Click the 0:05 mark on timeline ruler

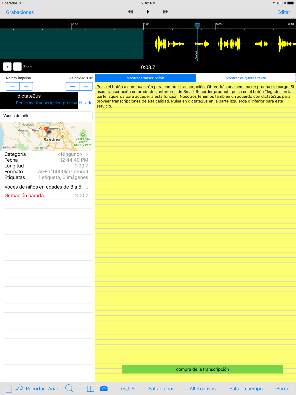218,24
